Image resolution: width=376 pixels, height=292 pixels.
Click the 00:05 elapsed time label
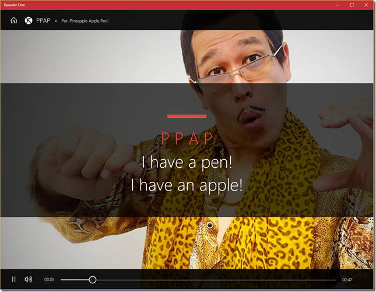pos(49,280)
